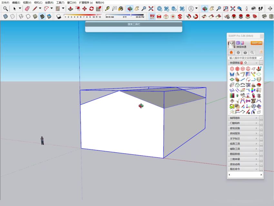274x206 pixels.
Task: Click the SUAPP plugin name search field
Action: tap(245, 58)
